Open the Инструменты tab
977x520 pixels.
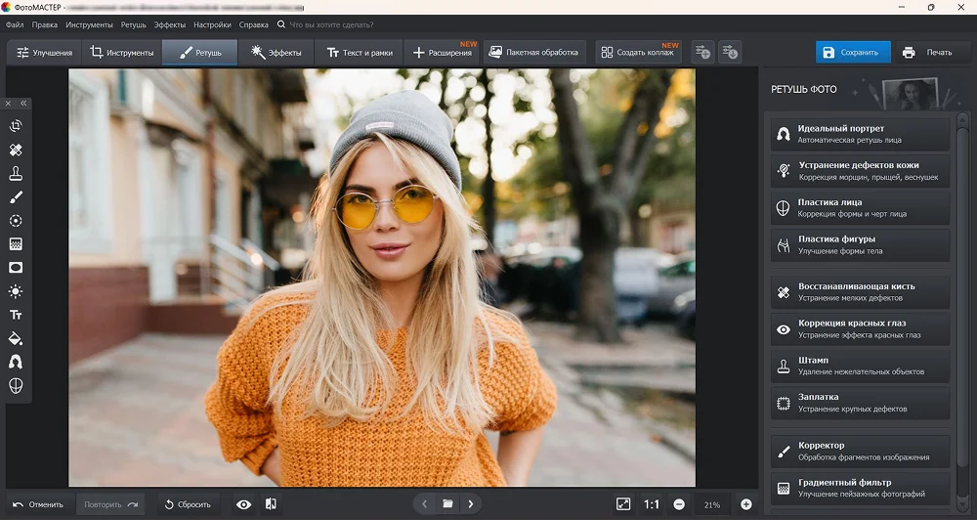[x=121, y=53]
